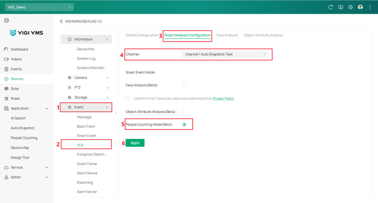The height and width of the screenshot is (203, 378).
Task: Click the Apply button
Action: (135, 143)
